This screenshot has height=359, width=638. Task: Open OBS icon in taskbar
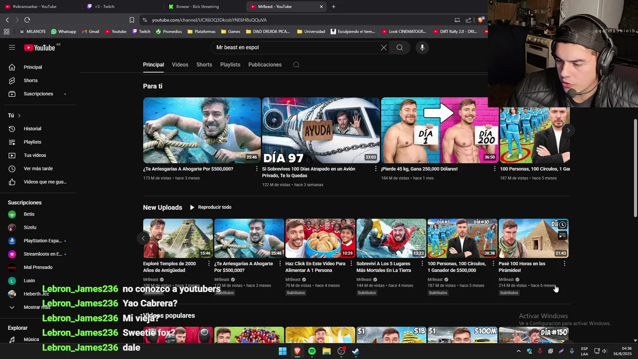click(x=341, y=351)
